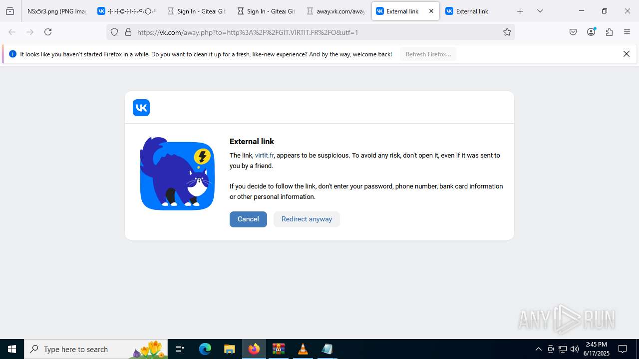639x359 pixels.
Task: Minimize the Firefox window
Action: tap(581, 11)
